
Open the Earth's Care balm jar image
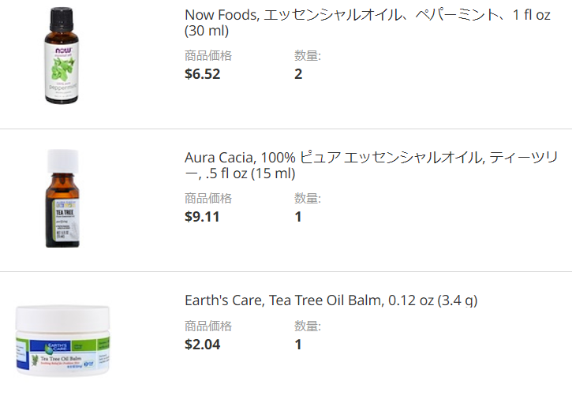[63, 341]
